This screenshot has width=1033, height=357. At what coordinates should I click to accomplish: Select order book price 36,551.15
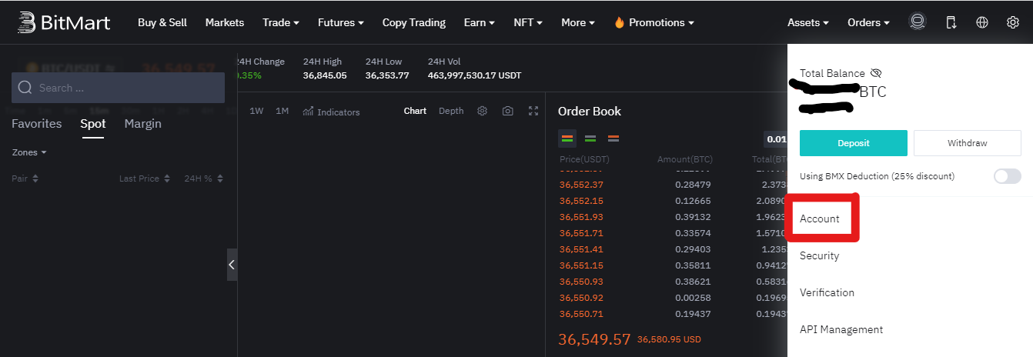pos(581,265)
